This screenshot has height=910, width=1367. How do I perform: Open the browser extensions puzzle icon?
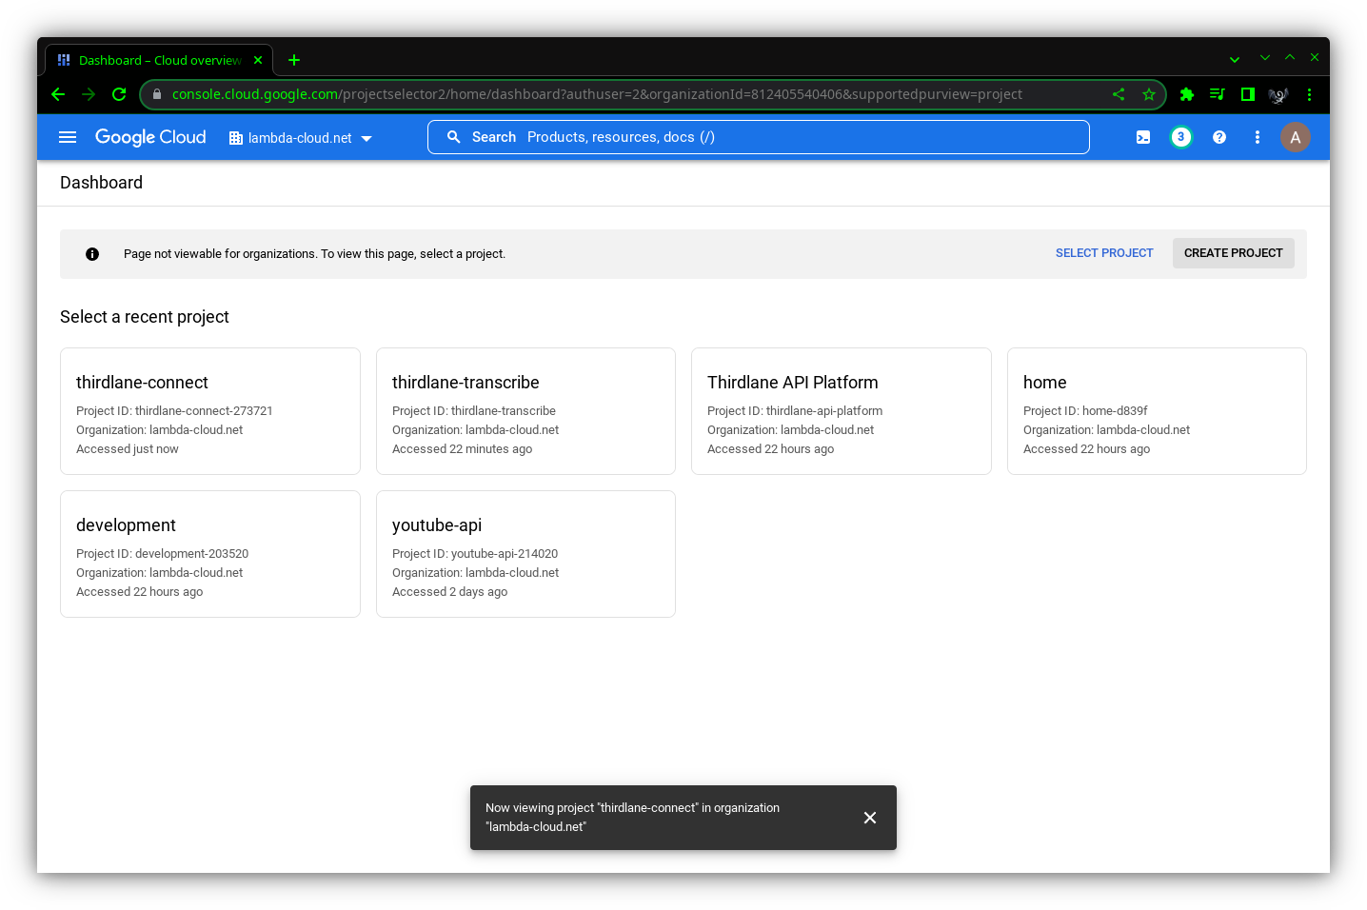[1186, 94]
